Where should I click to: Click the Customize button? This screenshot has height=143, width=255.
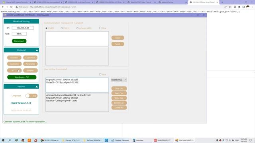click(30, 58)
